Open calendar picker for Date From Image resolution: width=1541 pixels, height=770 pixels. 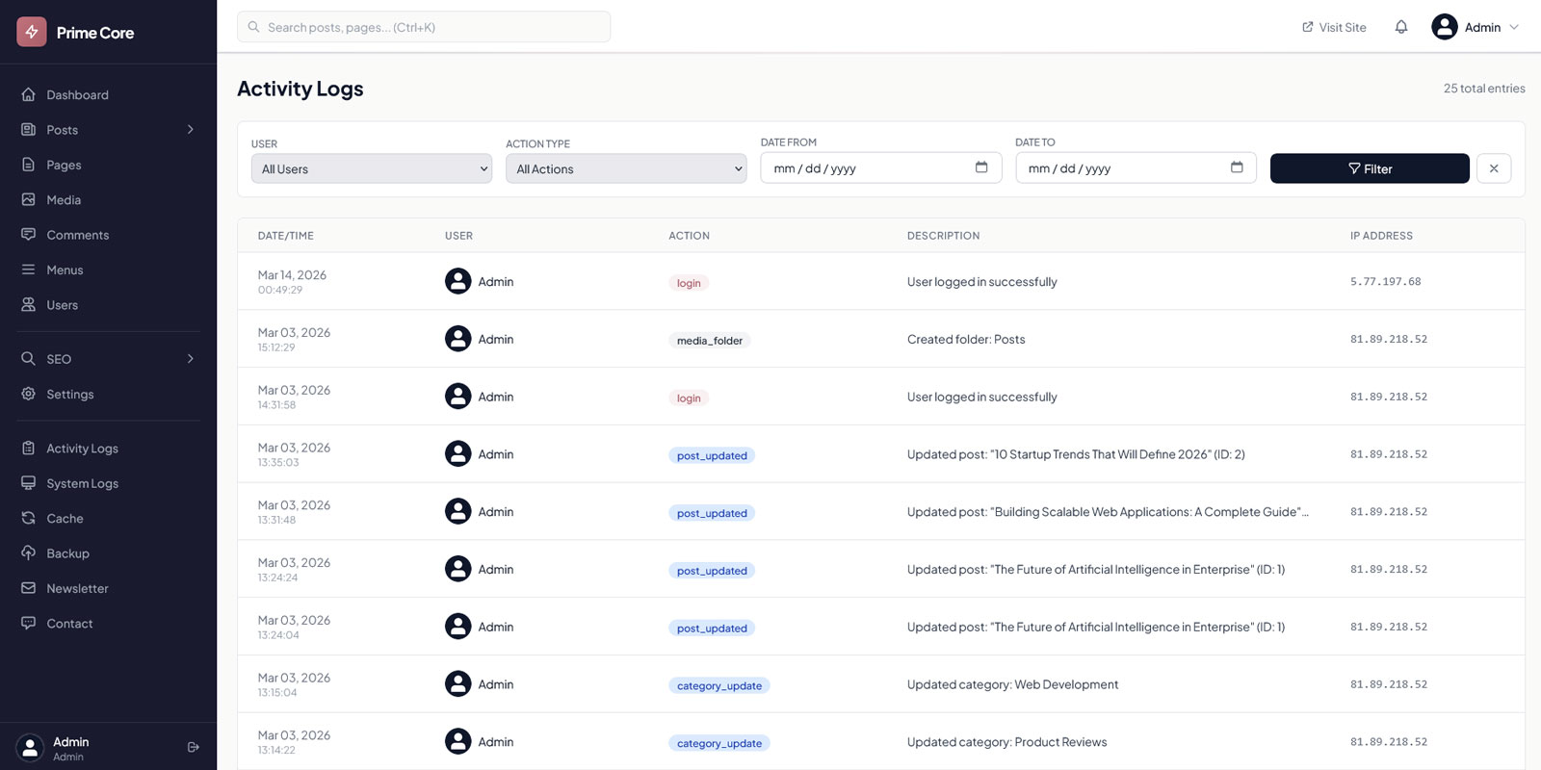click(x=981, y=167)
